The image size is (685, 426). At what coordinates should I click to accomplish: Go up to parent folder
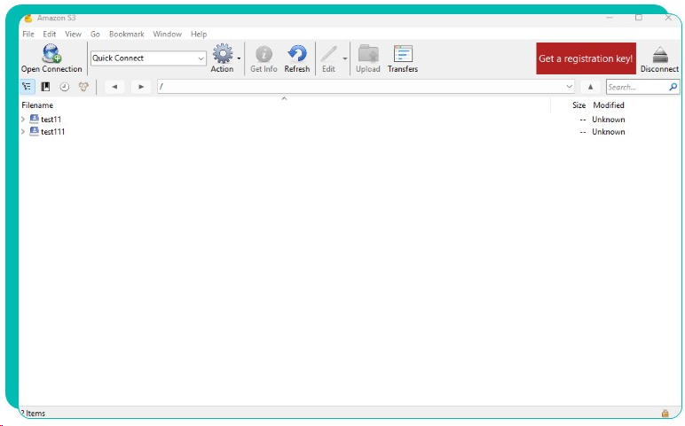click(590, 87)
